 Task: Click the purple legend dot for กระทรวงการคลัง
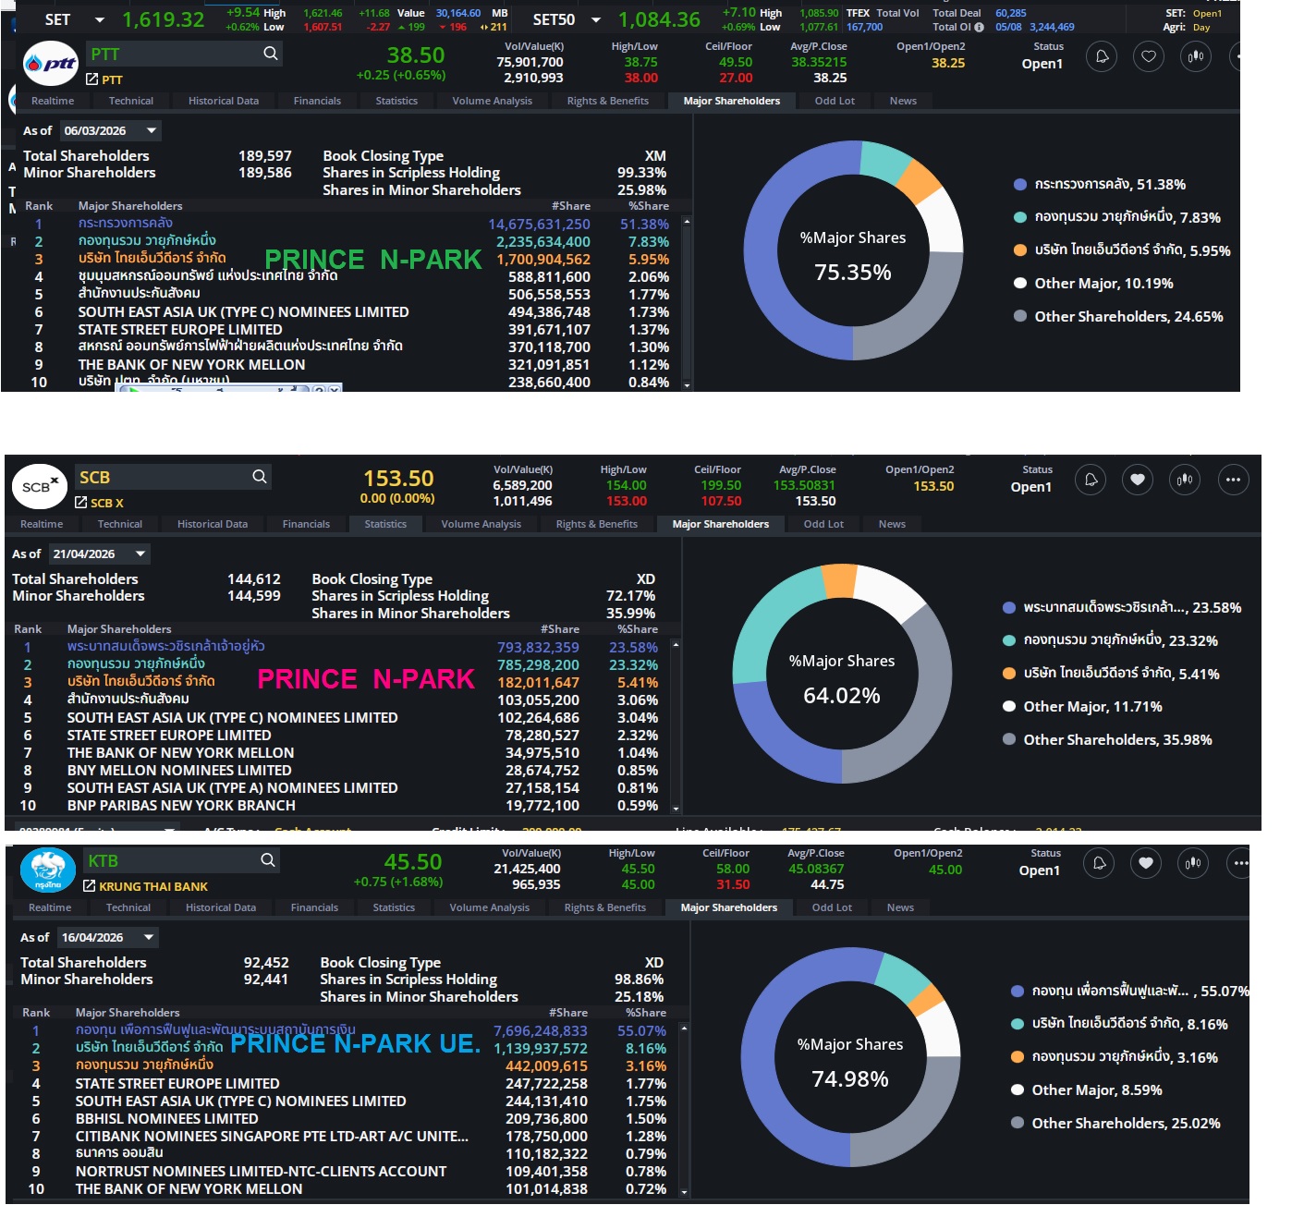click(x=1020, y=185)
